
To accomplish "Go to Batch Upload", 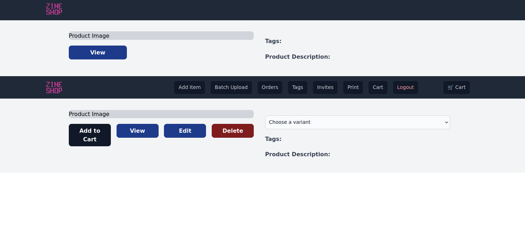I will click(x=231, y=88).
